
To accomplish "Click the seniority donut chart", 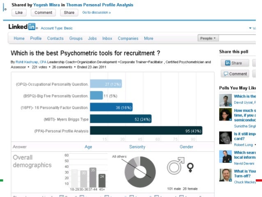I will (140, 172).
